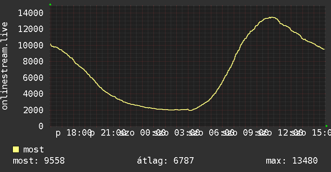Screen dimensions: 331x172
Task: Click the 10000 y-axis label
Action: coord(31,45)
